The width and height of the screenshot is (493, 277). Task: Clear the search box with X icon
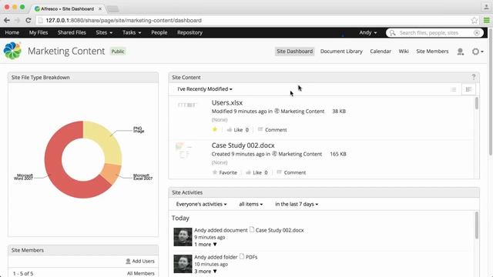477,32
